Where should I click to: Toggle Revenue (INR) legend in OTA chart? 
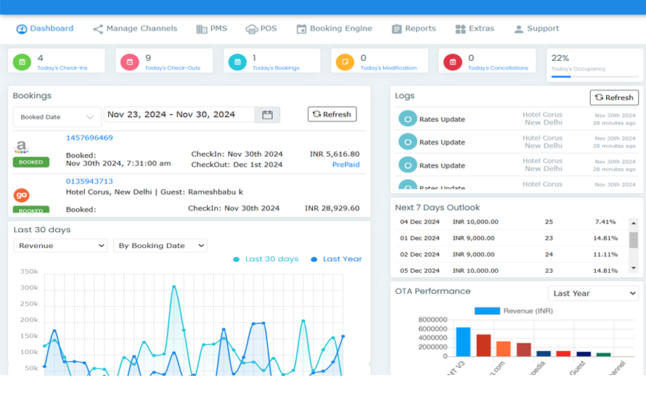tap(513, 310)
